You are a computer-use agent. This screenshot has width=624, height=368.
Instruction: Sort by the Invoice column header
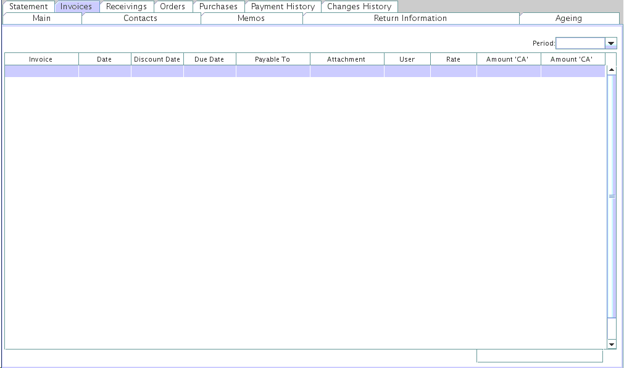pyautogui.click(x=41, y=59)
